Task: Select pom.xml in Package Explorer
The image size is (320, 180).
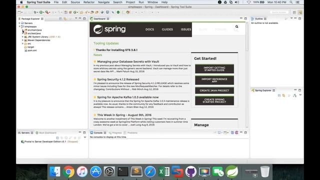Action: 32,50
